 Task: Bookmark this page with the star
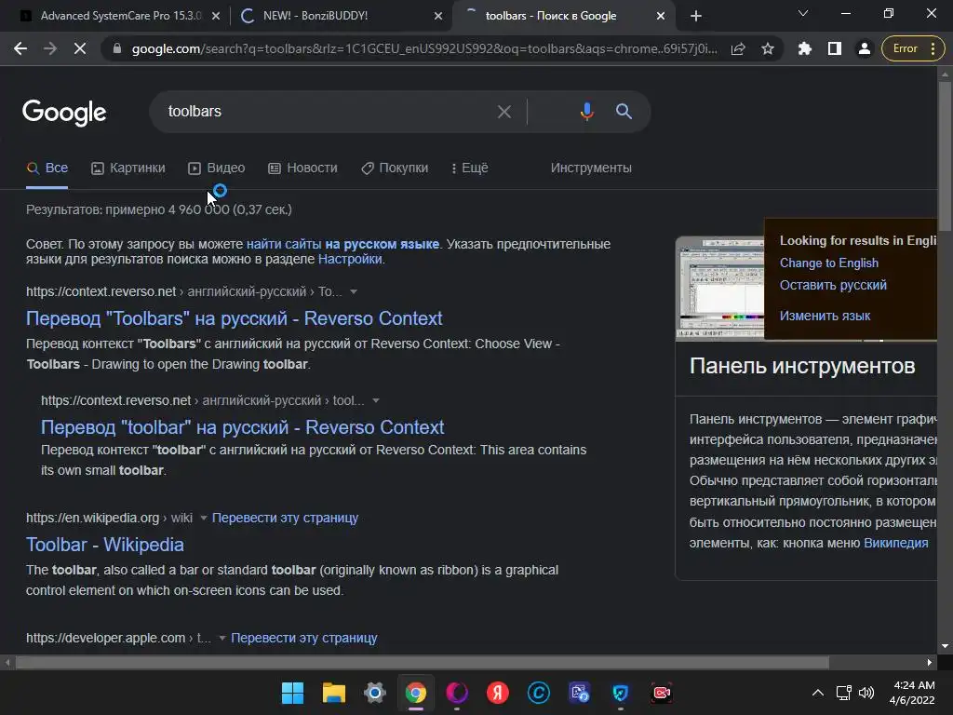tap(768, 48)
